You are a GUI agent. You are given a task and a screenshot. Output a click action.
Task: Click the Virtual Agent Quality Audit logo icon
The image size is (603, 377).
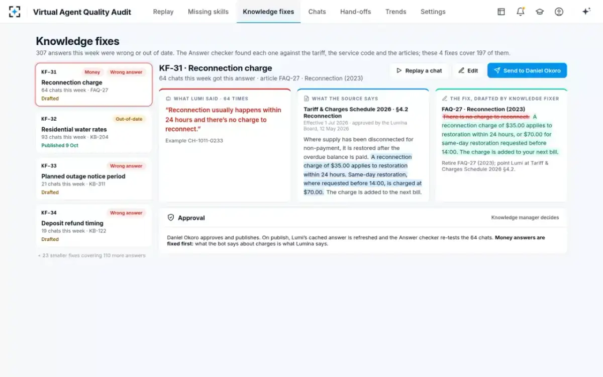(x=15, y=12)
